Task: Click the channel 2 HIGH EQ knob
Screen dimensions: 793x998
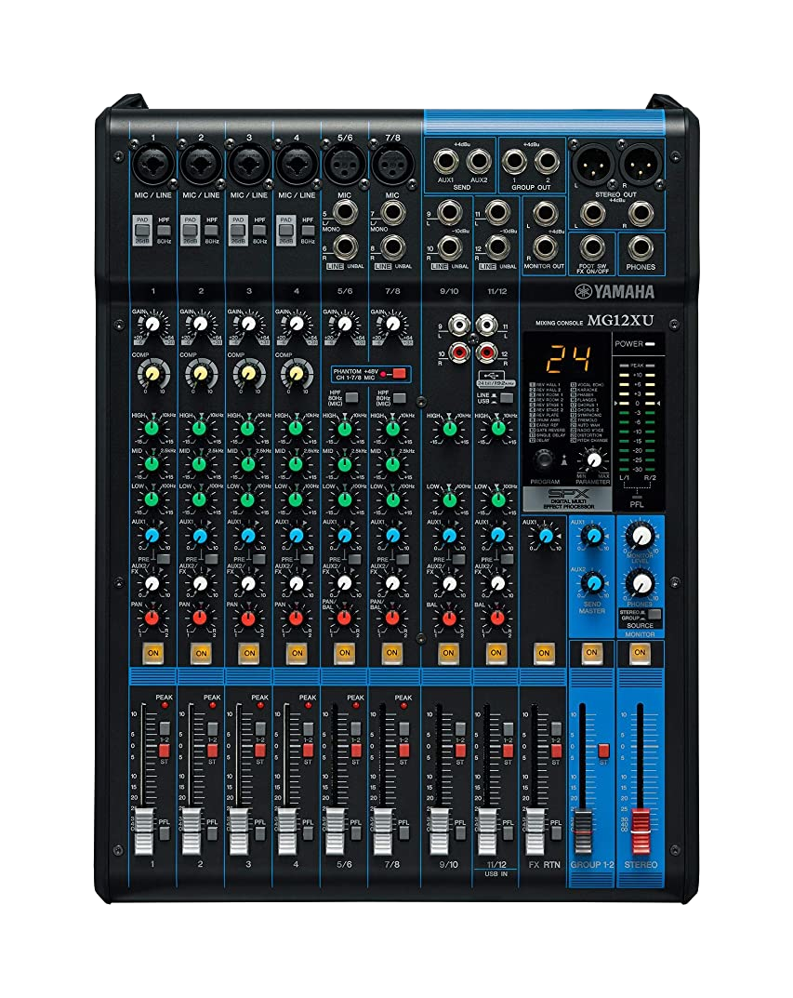Action: [200, 429]
